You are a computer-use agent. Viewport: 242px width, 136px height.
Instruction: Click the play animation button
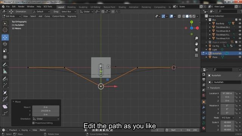point(104,130)
